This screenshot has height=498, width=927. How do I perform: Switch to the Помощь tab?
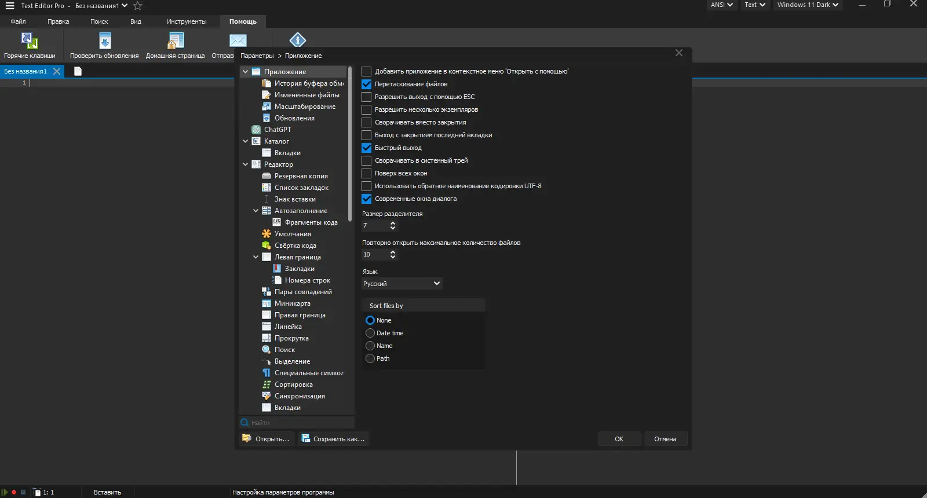(243, 21)
